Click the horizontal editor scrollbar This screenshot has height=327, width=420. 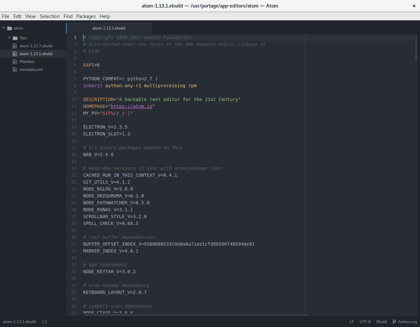click(x=197, y=315)
